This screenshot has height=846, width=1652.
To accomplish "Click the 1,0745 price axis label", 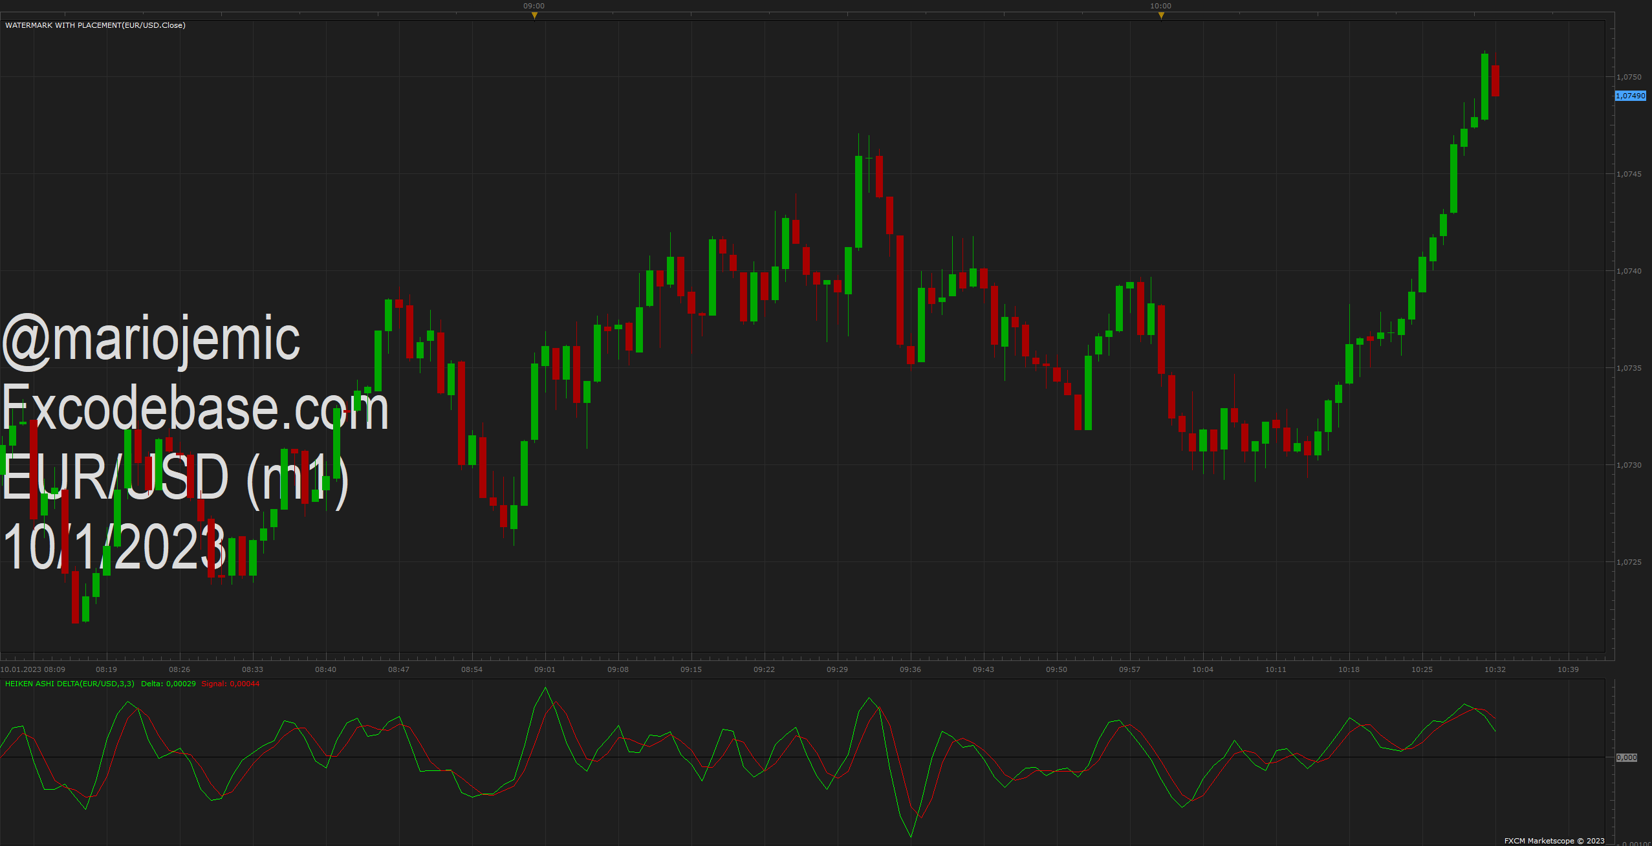I will pos(1629,174).
